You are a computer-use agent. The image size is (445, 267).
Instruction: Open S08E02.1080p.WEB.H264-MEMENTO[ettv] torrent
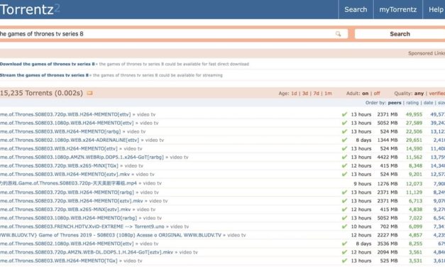click(67, 244)
